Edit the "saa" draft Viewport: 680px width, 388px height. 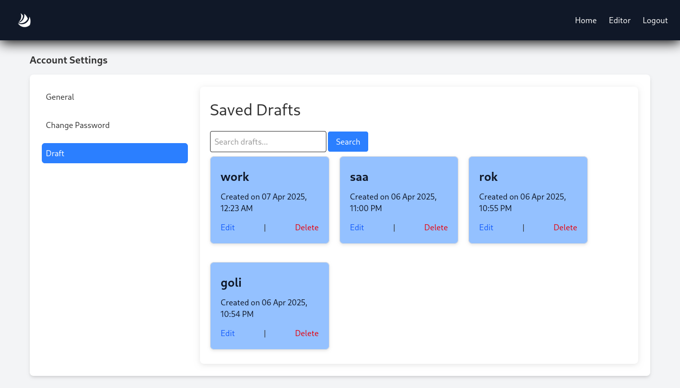coord(357,227)
